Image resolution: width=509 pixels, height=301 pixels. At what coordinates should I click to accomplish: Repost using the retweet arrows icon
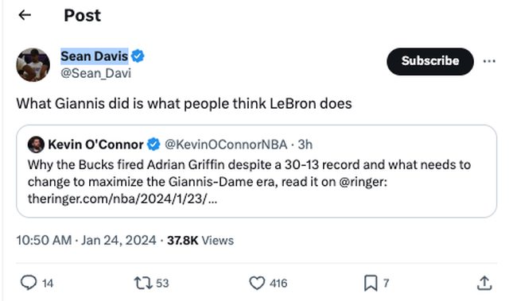pyautogui.click(x=143, y=283)
